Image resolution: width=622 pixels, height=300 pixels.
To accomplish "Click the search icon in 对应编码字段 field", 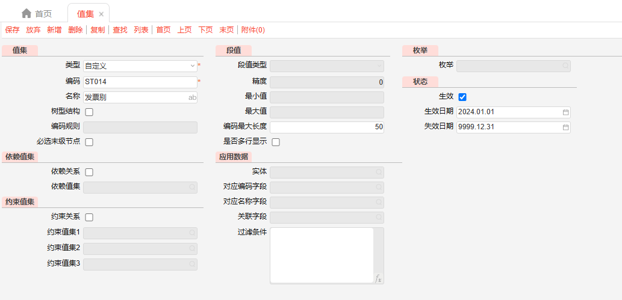I will pyautogui.click(x=379, y=187).
